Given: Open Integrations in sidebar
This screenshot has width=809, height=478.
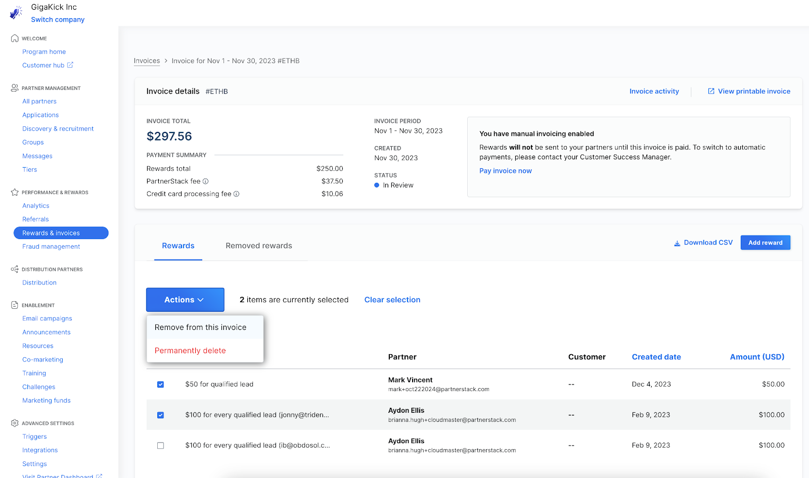Looking at the screenshot, I should (x=40, y=450).
